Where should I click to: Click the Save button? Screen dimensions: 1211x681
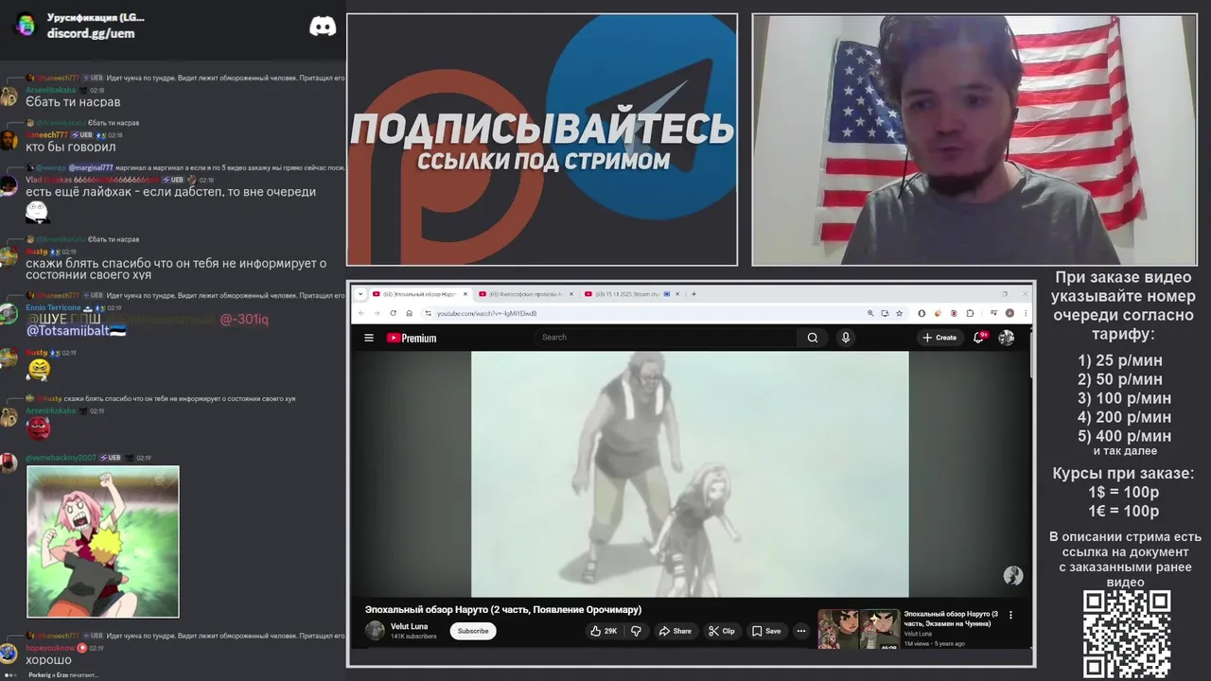point(766,631)
